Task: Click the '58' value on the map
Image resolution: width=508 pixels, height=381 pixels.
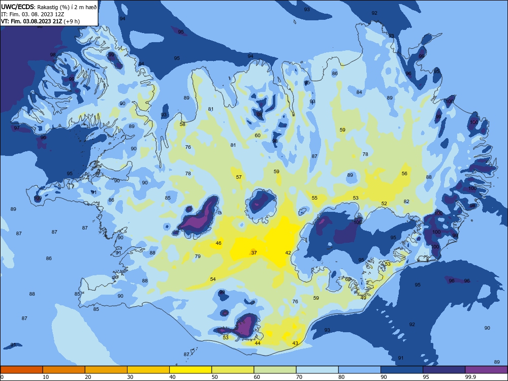Action: [x=182, y=124]
